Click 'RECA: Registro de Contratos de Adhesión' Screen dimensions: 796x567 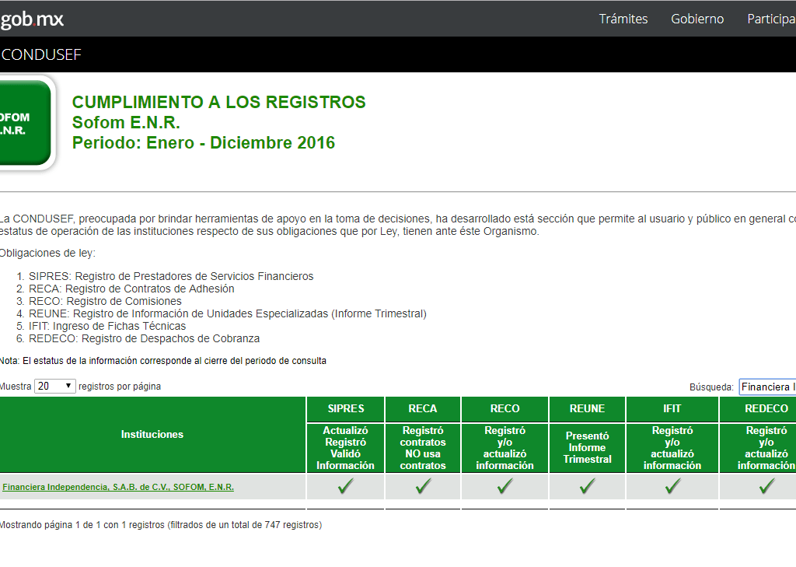click(x=131, y=289)
